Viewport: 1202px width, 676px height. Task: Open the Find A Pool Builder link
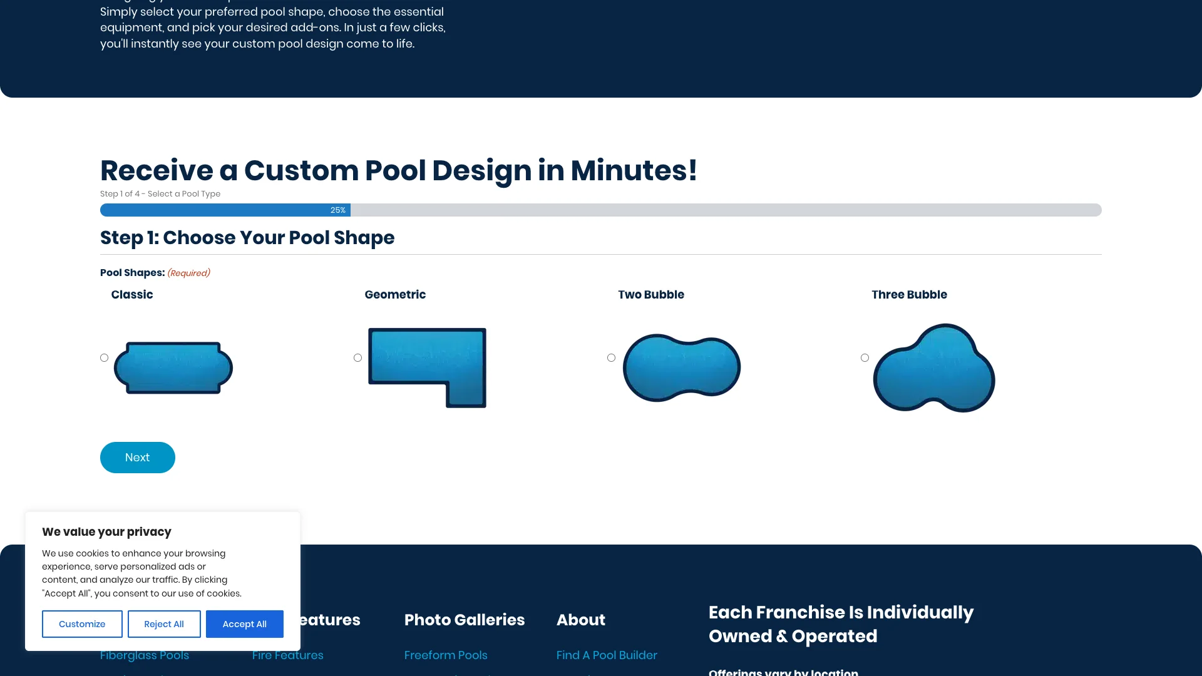tap(607, 655)
